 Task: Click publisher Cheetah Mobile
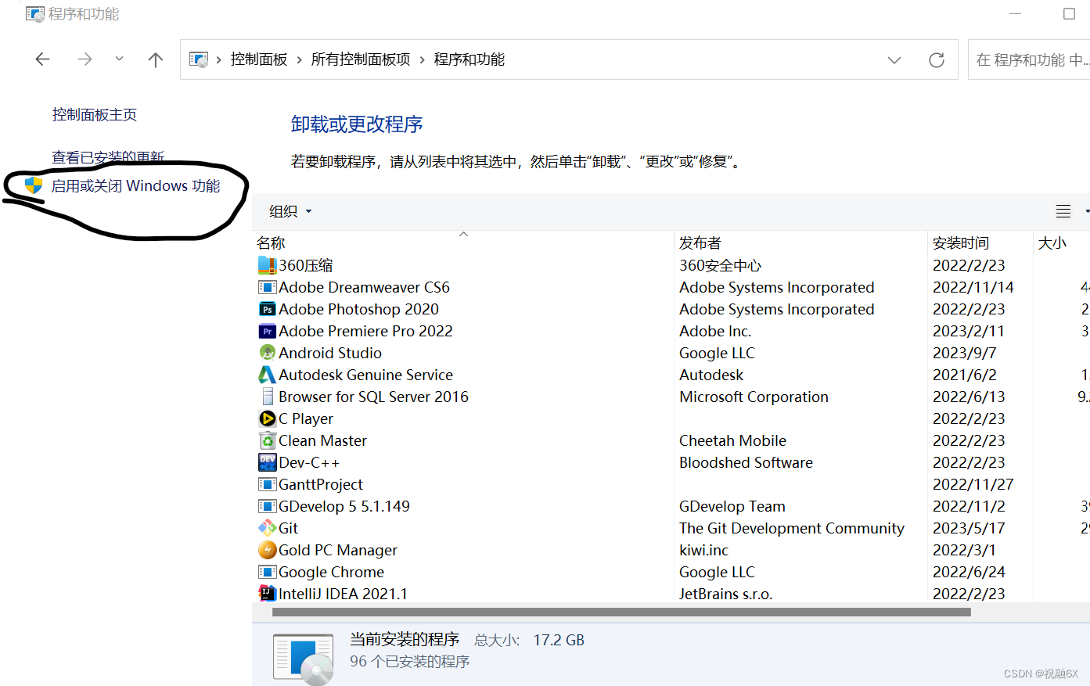(x=732, y=440)
